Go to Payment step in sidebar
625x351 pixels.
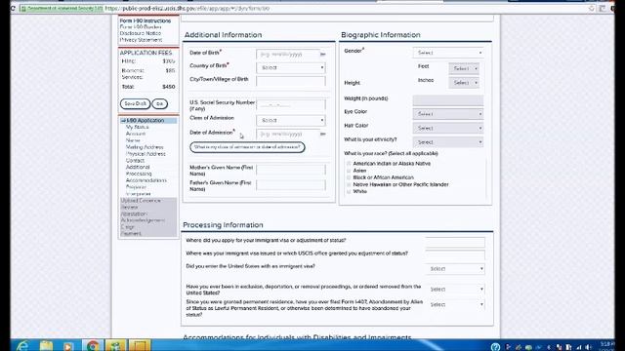[x=131, y=234]
